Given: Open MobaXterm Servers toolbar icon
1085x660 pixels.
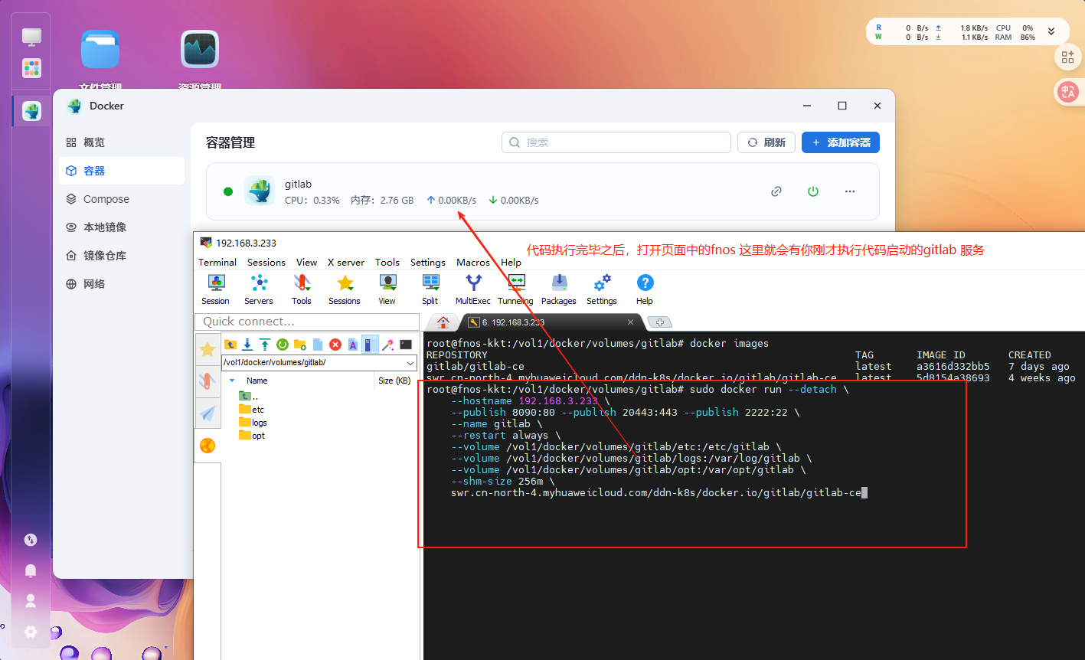Looking at the screenshot, I should [259, 289].
